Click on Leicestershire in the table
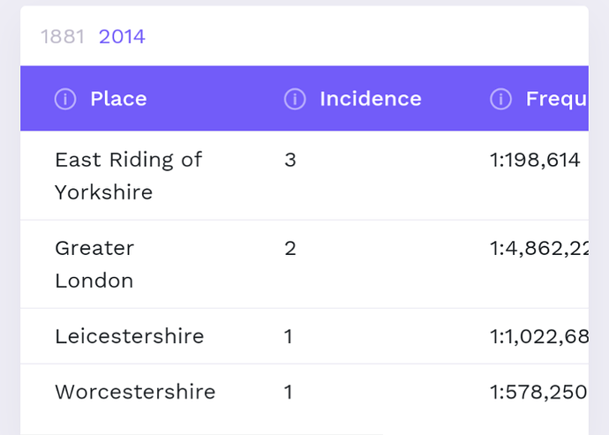The width and height of the screenshot is (609, 435). coord(129,336)
